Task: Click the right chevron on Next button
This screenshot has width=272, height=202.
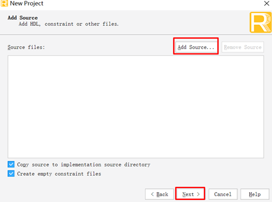Action: point(198,194)
